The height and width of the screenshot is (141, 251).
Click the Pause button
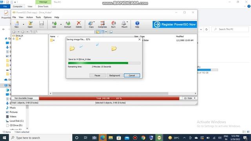[97, 75]
